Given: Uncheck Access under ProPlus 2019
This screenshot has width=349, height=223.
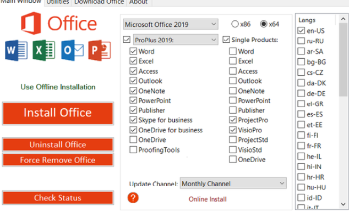Looking at the screenshot, I should (134, 71).
